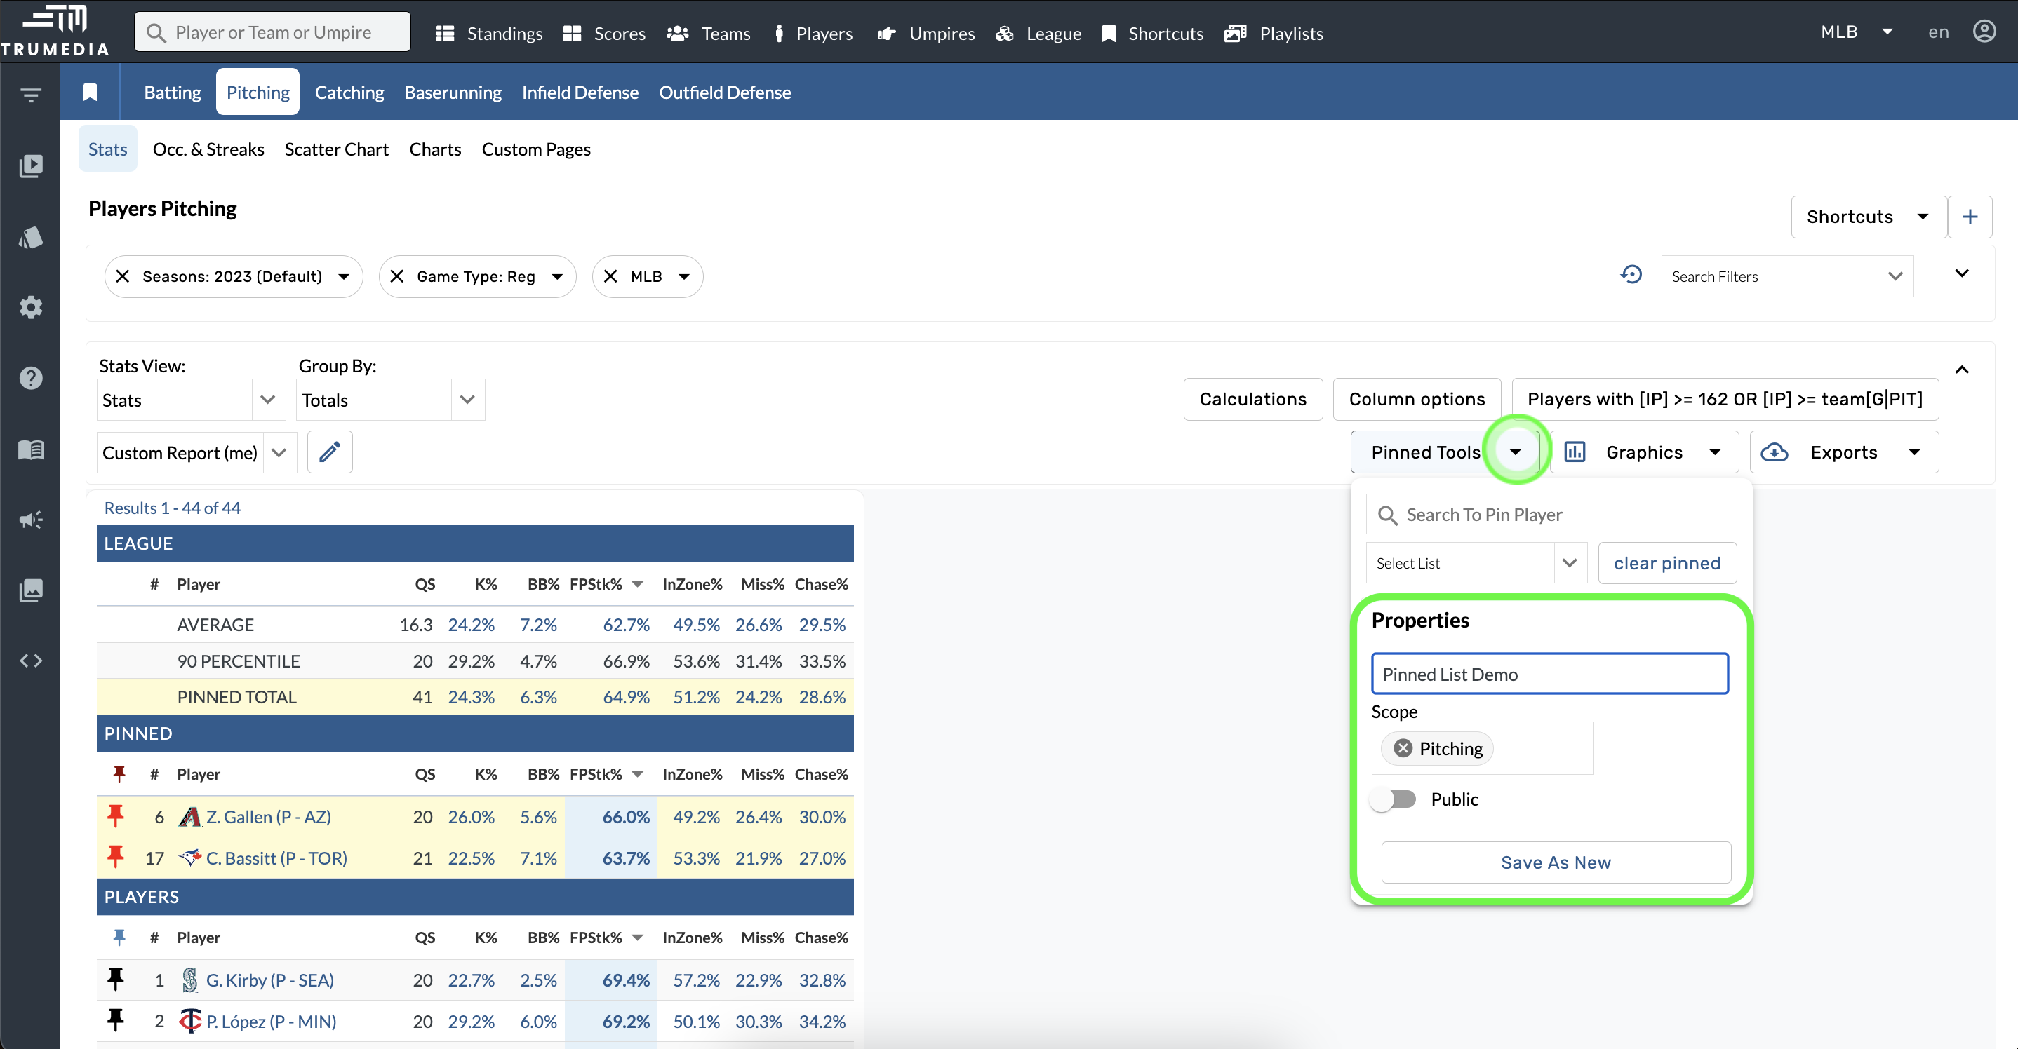Click the reset filters history icon
The width and height of the screenshot is (2018, 1049).
[1631, 276]
